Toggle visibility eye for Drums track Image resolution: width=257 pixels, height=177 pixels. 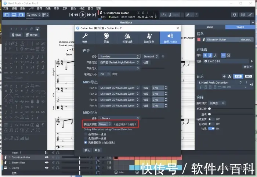click(47, 168)
